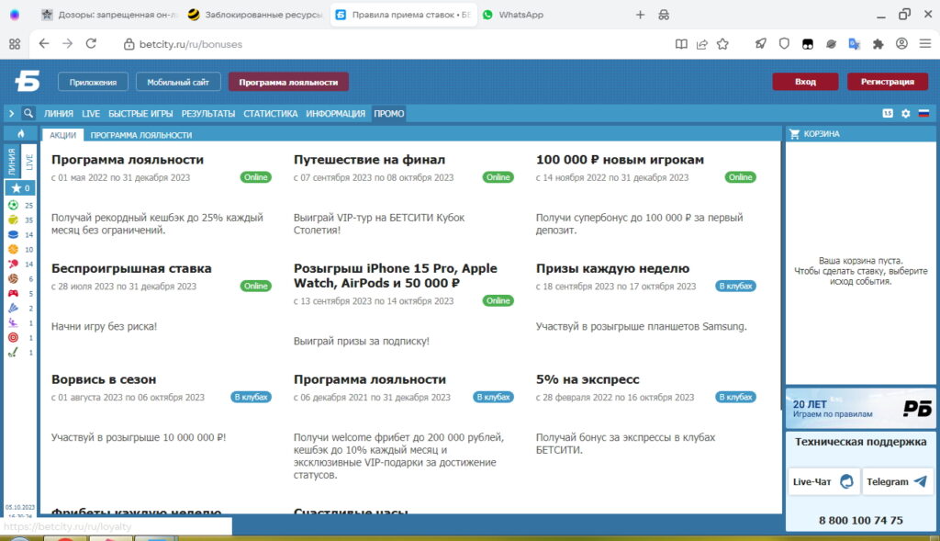Open the BetCity logo home link
The image size is (940, 541).
point(28,81)
